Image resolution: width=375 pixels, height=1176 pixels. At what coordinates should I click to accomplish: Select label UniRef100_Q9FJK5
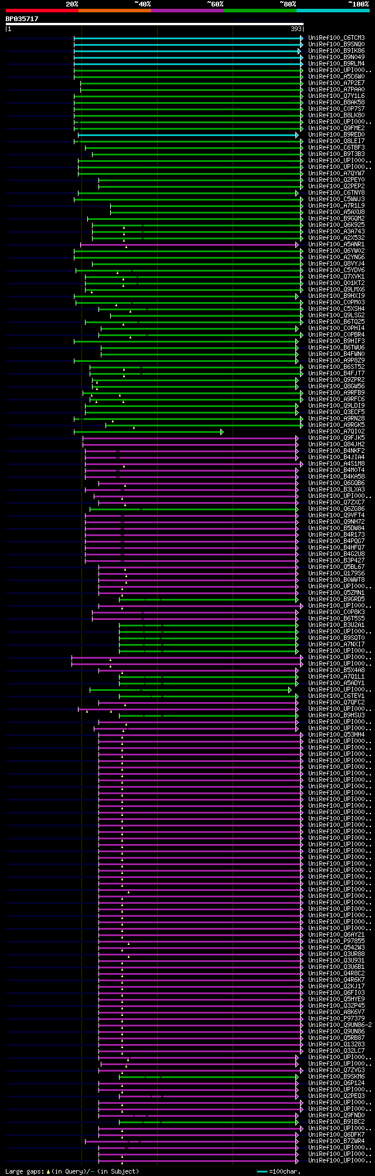[x=336, y=438]
